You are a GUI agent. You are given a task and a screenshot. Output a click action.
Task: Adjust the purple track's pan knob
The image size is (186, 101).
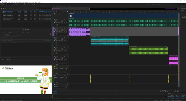point(62,30)
